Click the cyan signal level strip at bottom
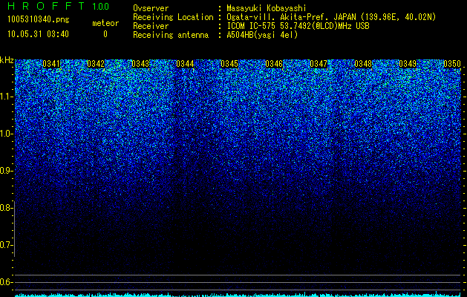Viewport: 467px width, 297px height. point(238,295)
